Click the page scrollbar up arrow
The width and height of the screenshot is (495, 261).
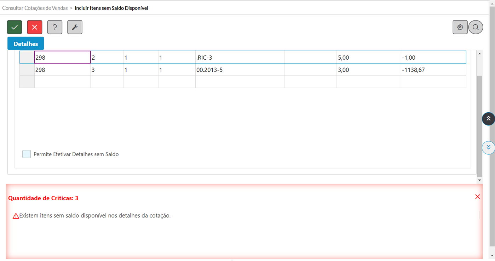point(492,3)
